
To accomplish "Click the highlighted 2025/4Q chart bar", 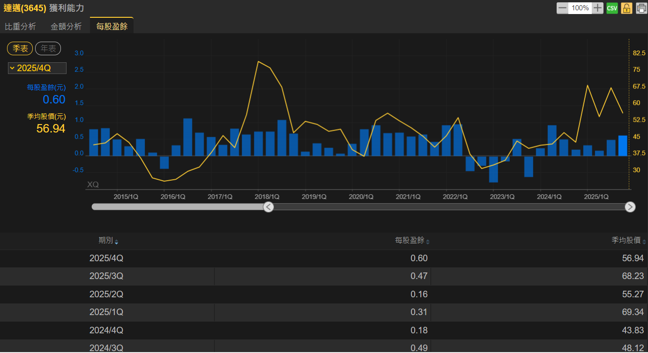I will (623, 146).
